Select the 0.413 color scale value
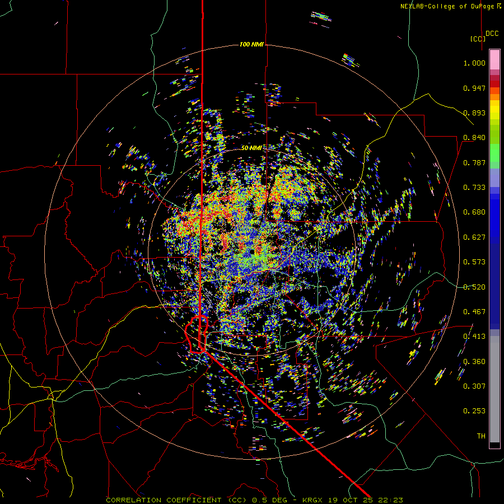 pos(474,337)
